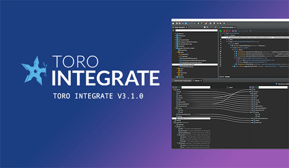This screenshot has height=168, width=289.
Task: Select CheckFileExists.gloop in the navigator
Action: point(190,58)
